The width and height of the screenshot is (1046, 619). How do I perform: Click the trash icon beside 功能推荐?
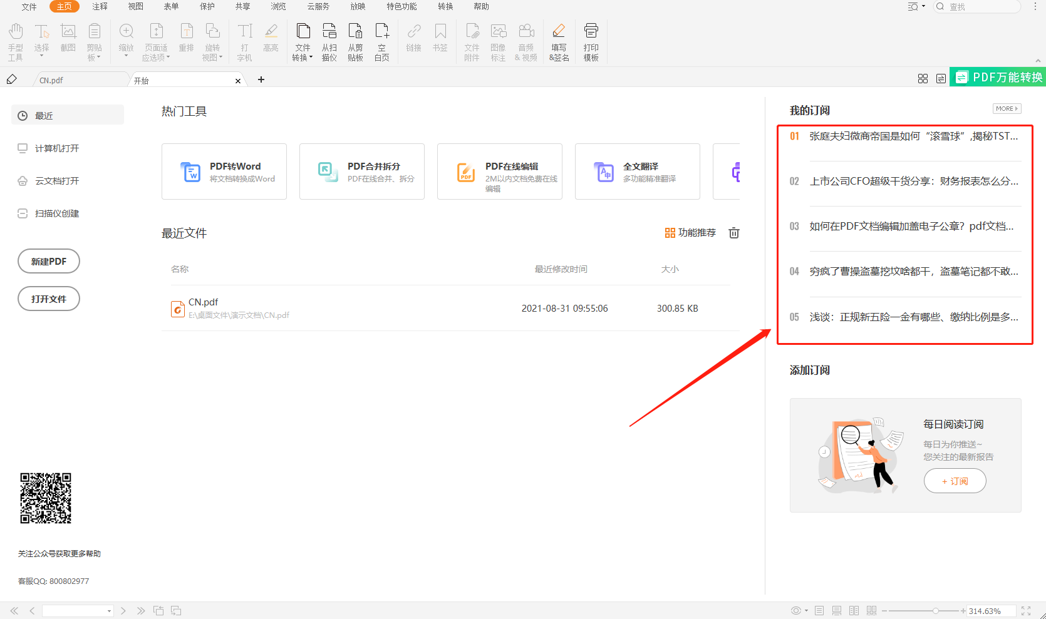pos(734,233)
